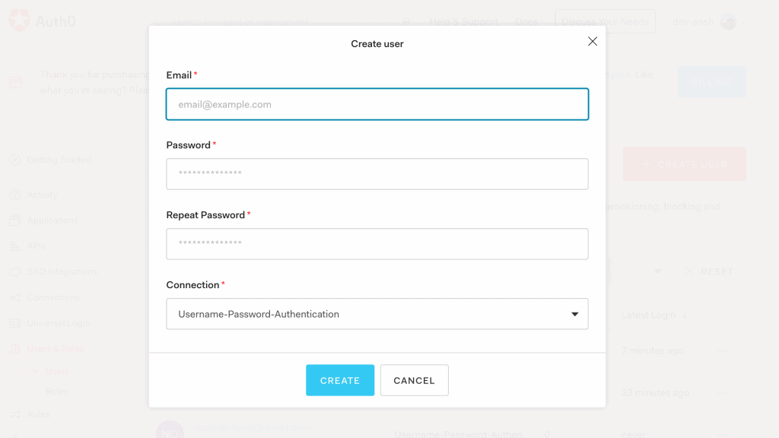This screenshot has width=779, height=438.
Task: Click the Email input field
Action: click(377, 104)
